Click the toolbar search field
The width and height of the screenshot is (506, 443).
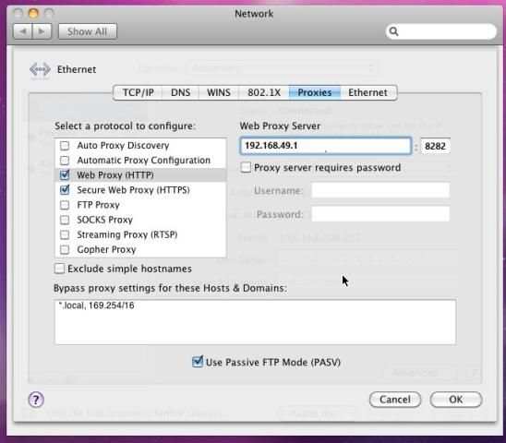pyautogui.click(x=440, y=31)
